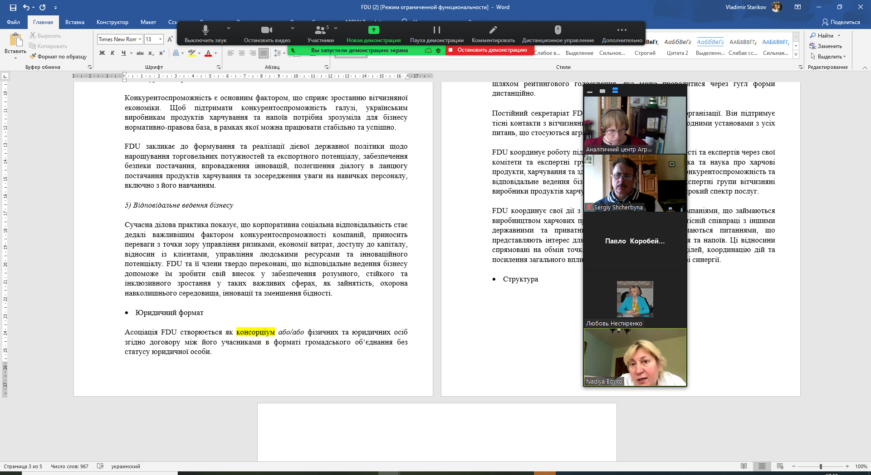This screenshot has width=871, height=475.
Task: Toggle italic К formatting
Action: (113, 53)
